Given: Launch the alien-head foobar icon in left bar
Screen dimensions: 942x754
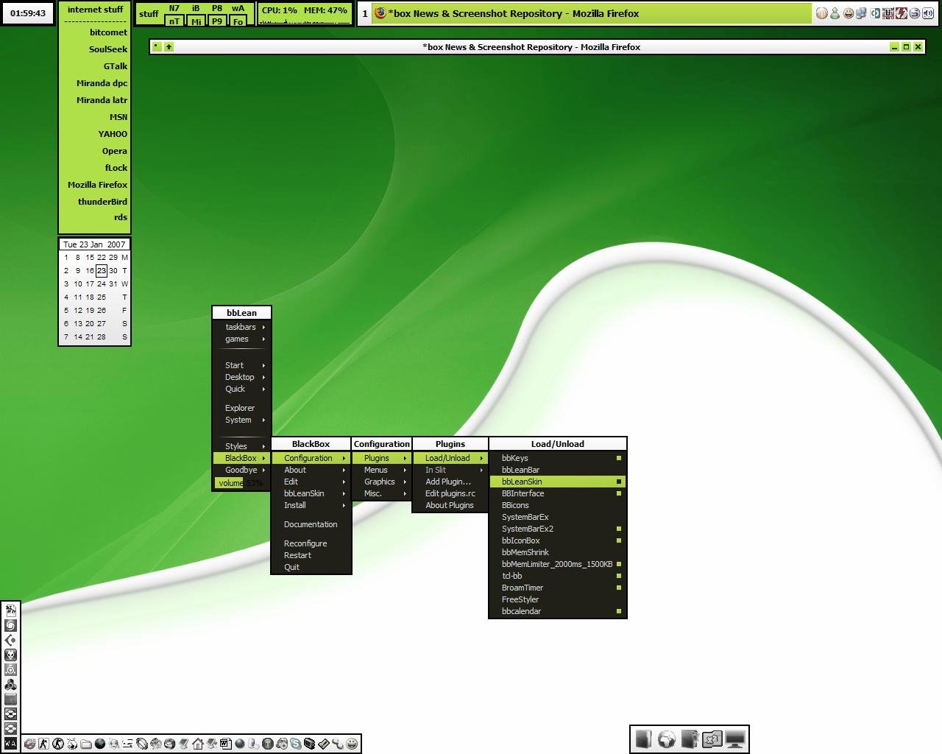Looking at the screenshot, I should [x=10, y=655].
